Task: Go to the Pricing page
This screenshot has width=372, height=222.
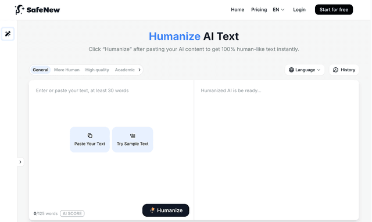Action: point(259,10)
